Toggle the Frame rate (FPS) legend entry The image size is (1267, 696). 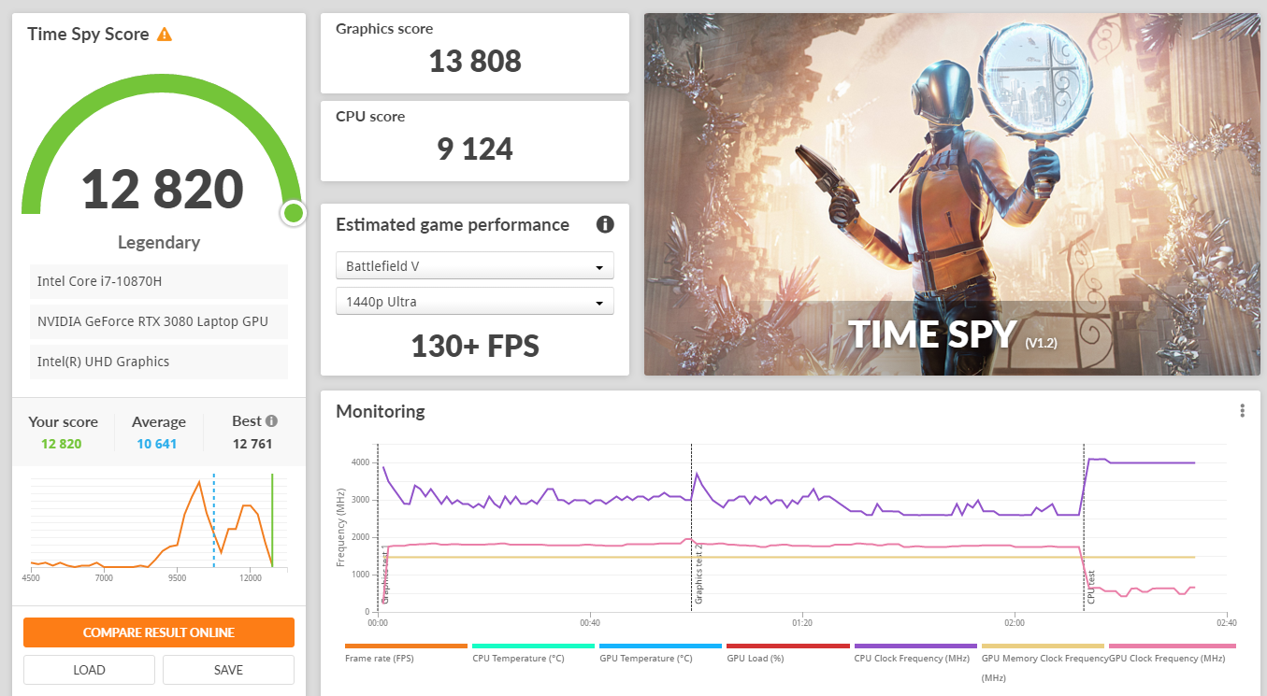[x=406, y=653]
